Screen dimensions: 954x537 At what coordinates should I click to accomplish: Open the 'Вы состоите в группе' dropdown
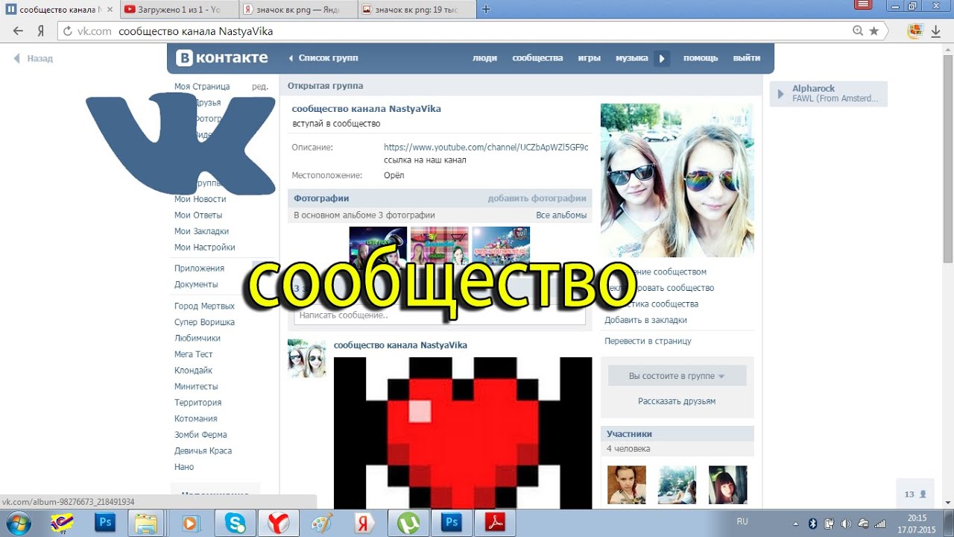(677, 376)
